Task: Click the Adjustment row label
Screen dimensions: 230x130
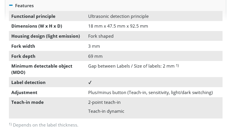Action: click(x=24, y=92)
